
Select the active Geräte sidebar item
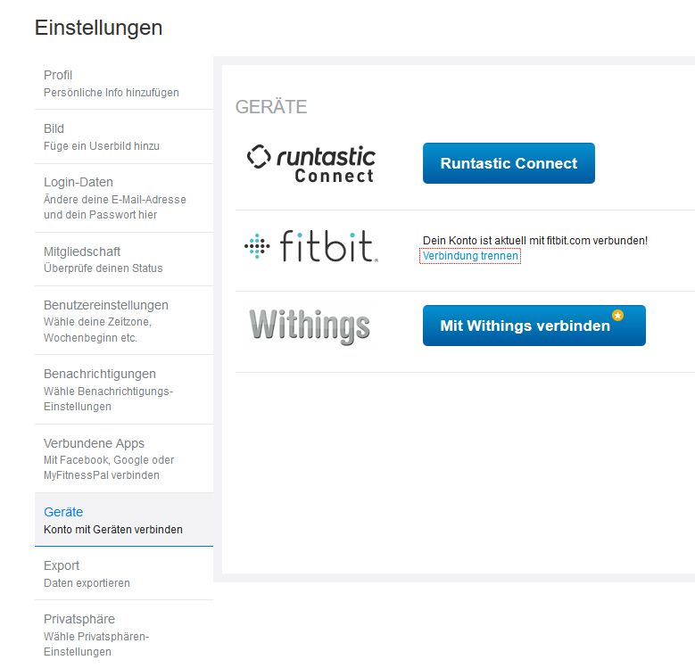click(x=124, y=520)
